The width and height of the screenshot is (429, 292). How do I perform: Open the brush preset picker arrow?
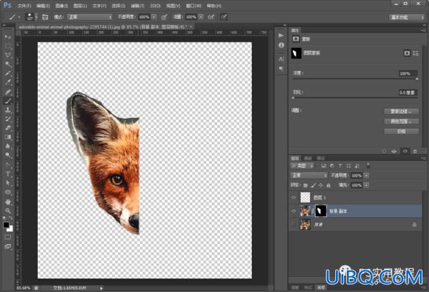click(37, 17)
